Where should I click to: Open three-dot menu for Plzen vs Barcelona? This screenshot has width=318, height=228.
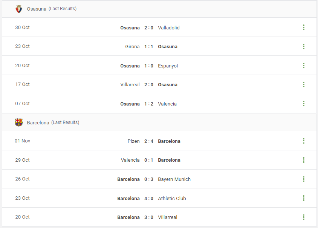304,141
